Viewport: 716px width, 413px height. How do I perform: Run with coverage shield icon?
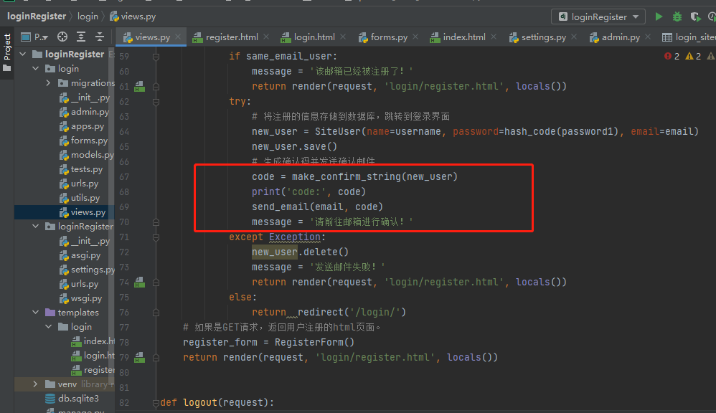(695, 17)
